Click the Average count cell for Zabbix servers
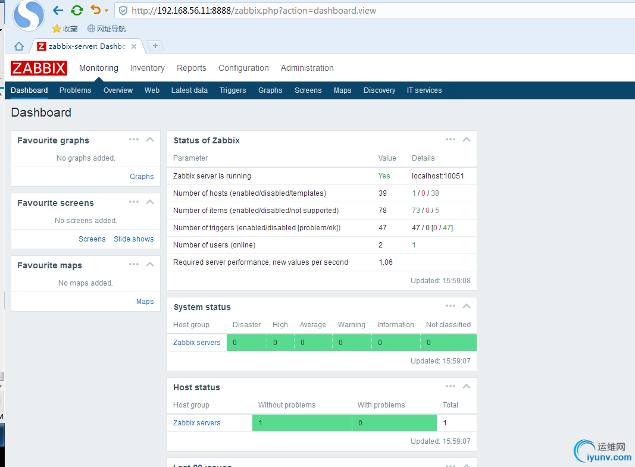This screenshot has height=467, width=635. pyautogui.click(x=313, y=342)
